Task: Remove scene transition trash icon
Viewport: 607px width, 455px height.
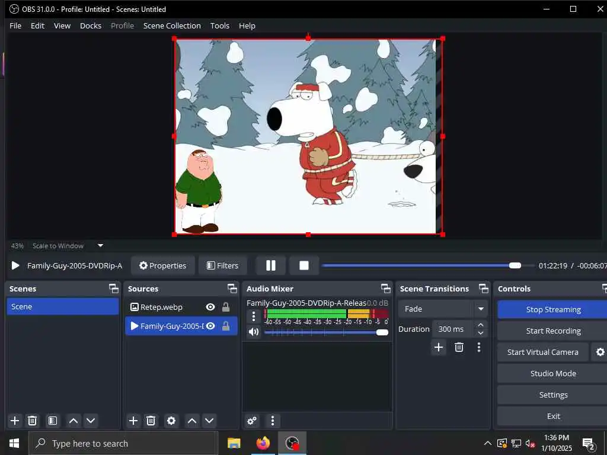Action: pyautogui.click(x=459, y=347)
